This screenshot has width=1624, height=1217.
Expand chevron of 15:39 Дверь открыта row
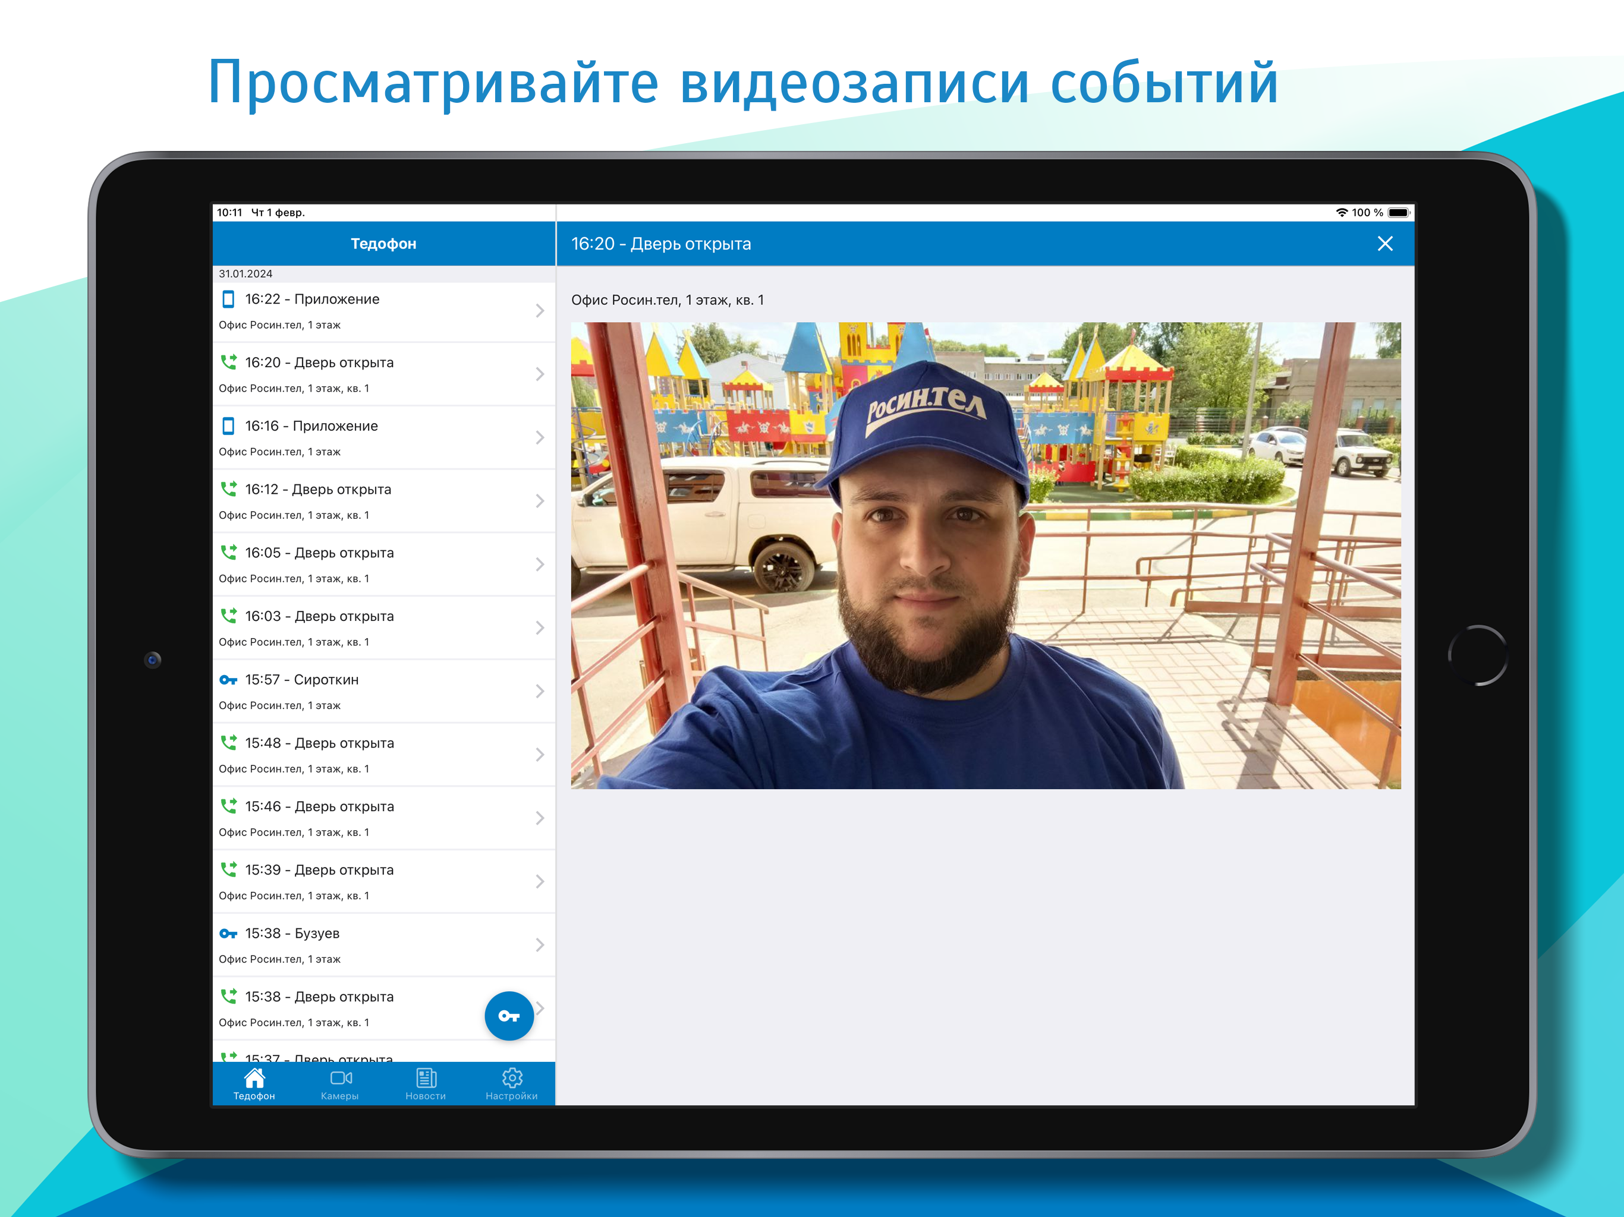(x=540, y=882)
